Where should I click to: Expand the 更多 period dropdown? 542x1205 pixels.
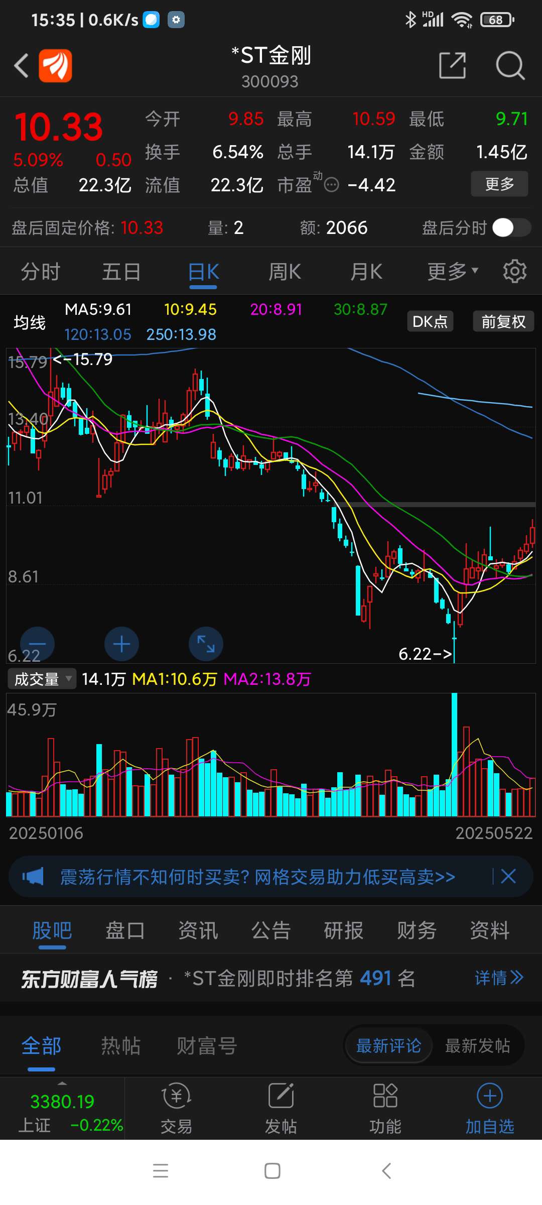tap(453, 272)
